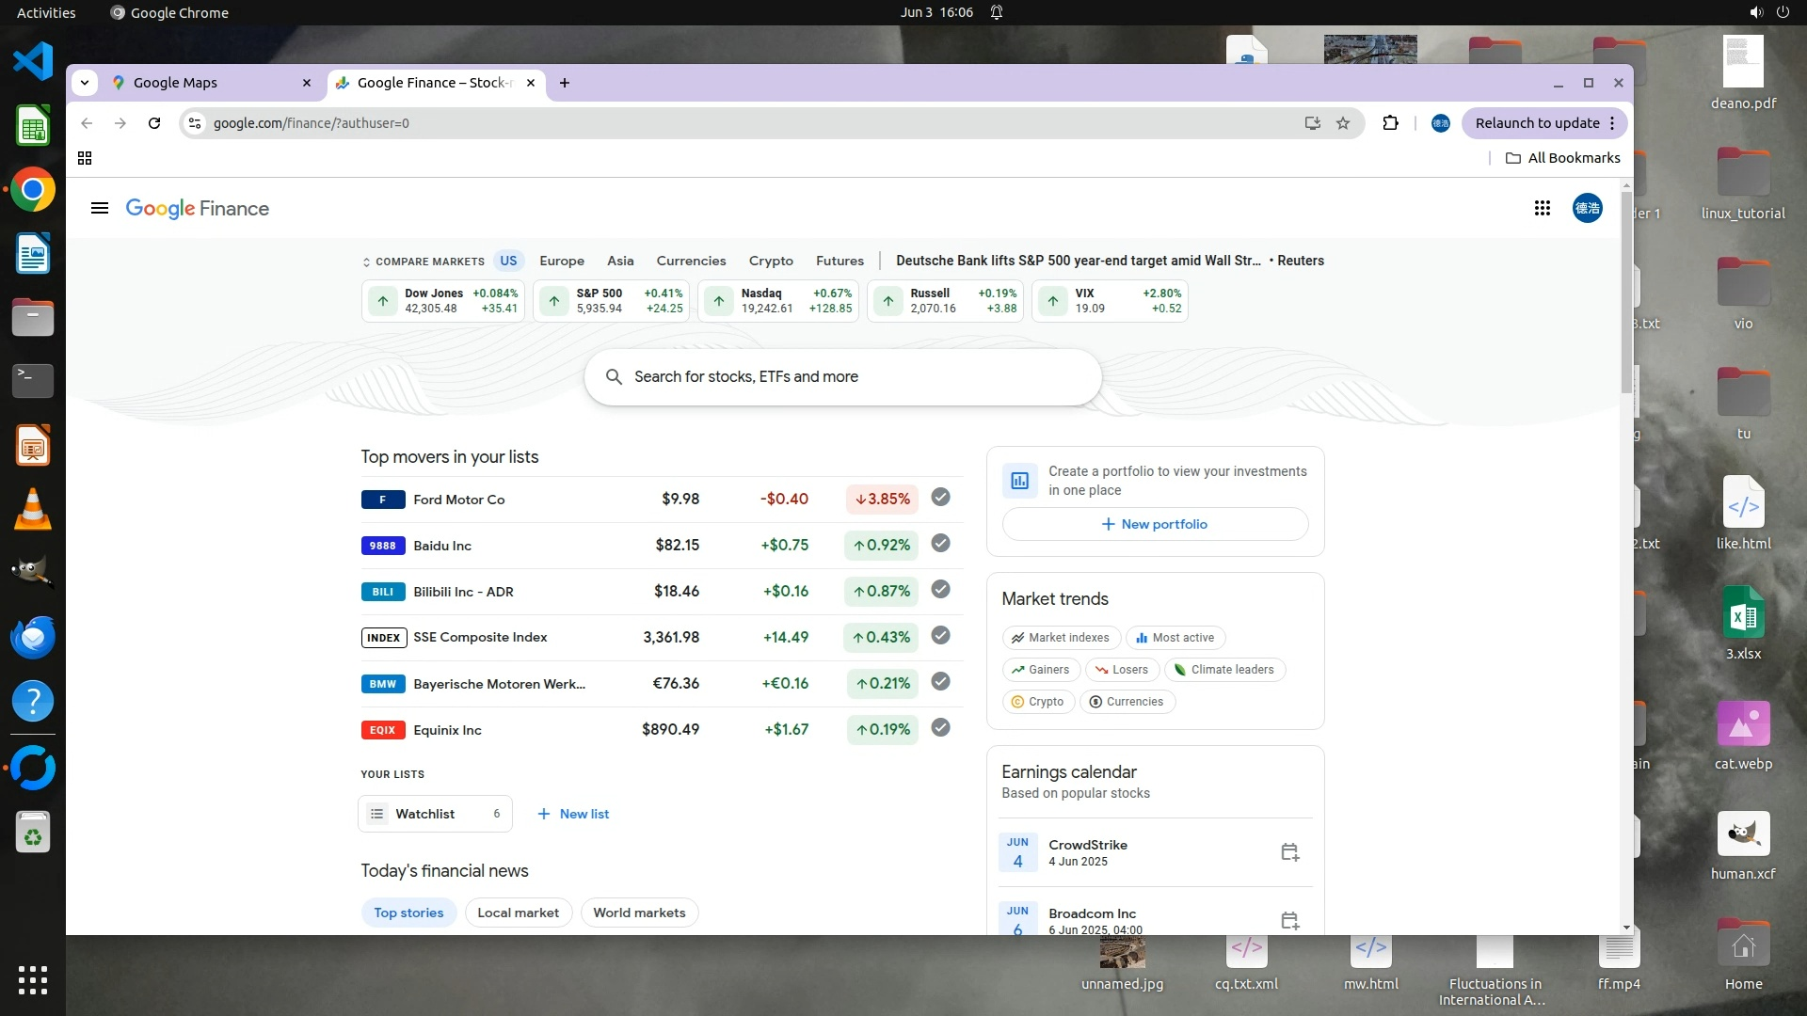The width and height of the screenshot is (1807, 1016).
Task: Click the stock search input field
Action: 842,377
